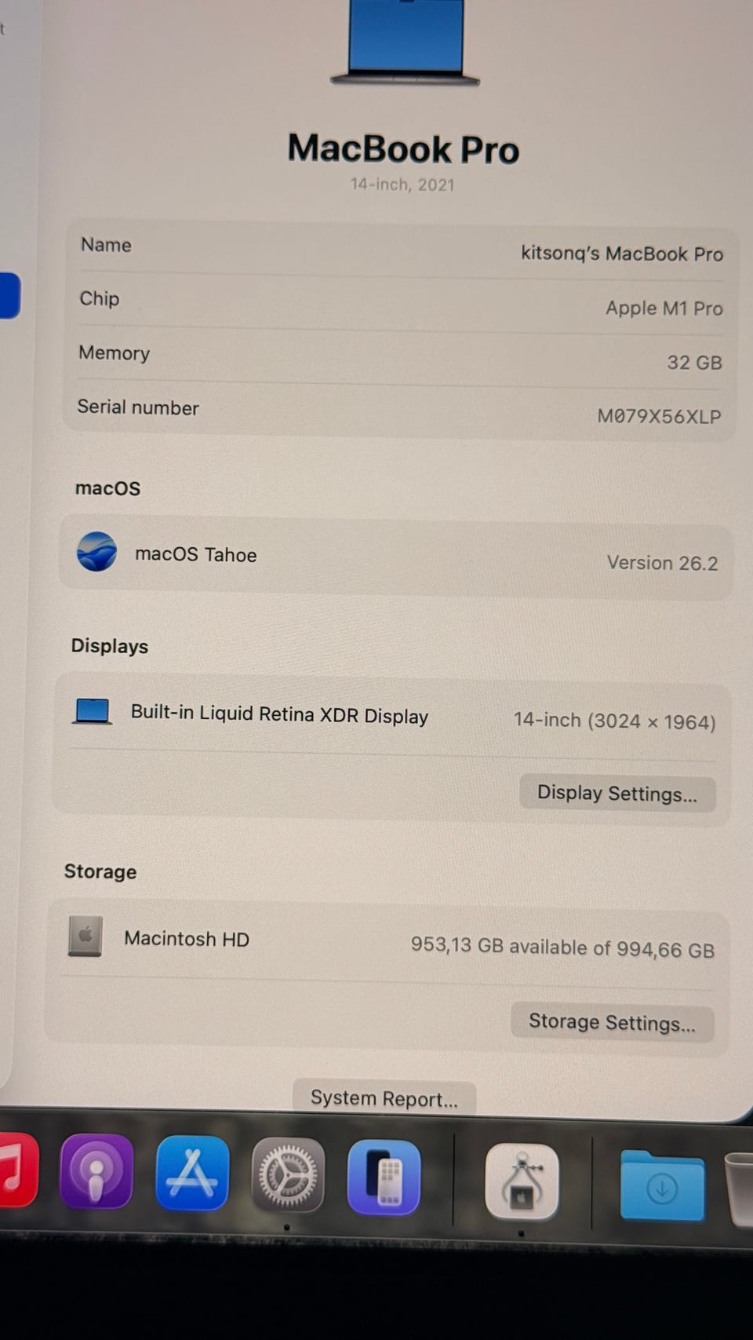This screenshot has height=1340, width=753.
Task: Open Storage Settings
Action: (x=612, y=1022)
